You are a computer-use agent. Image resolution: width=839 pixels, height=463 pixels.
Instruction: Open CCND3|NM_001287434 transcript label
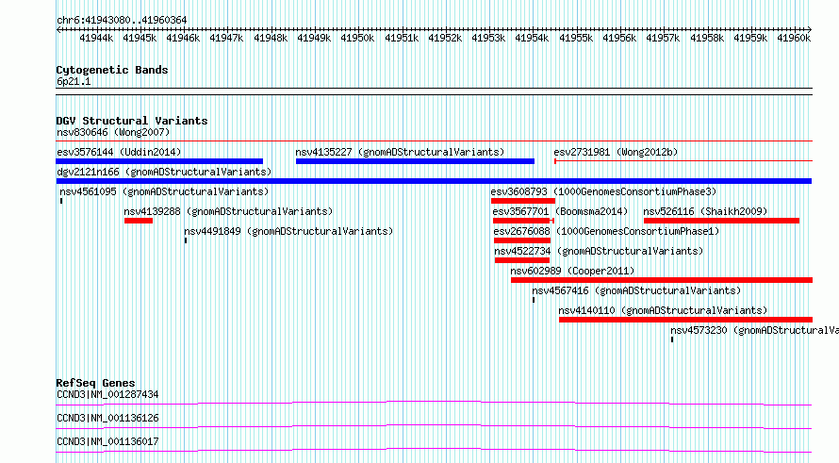click(107, 394)
